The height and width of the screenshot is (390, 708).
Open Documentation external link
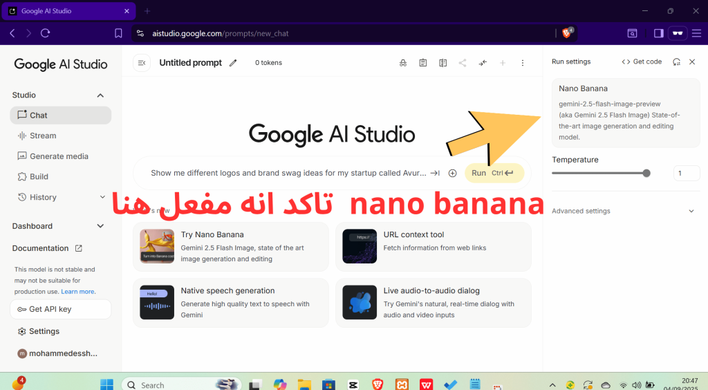pyautogui.click(x=48, y=248)
